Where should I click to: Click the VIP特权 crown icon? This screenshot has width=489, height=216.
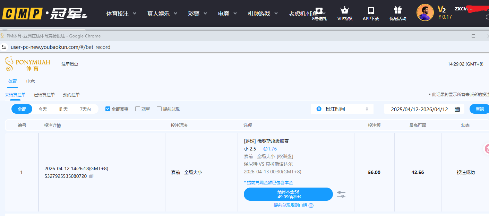pyautogui.click(x=344, y=10)
